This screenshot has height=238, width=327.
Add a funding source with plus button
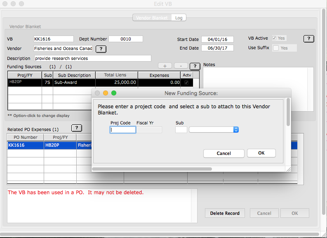coord(165,66)
